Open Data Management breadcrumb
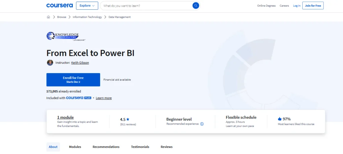This screenshot has width=343, height=154. pyautogui.click(x=120, y=17)
